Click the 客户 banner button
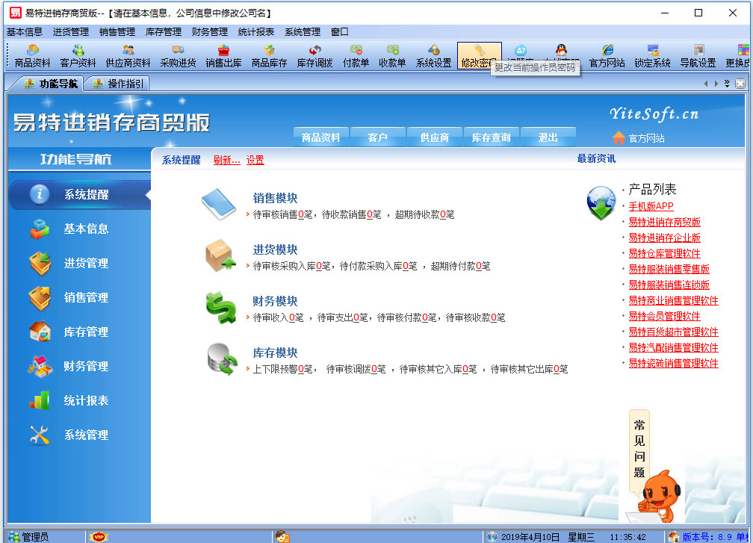The image size is (753, 543). click(377, 137)
